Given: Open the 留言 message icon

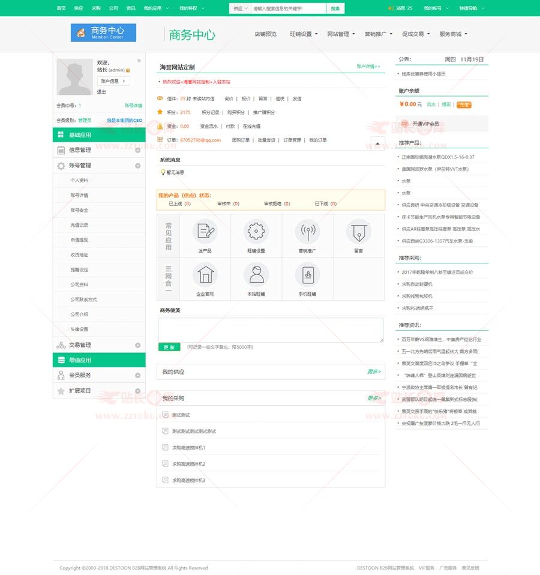Looking at the screenshot, I should coord(358,231).
